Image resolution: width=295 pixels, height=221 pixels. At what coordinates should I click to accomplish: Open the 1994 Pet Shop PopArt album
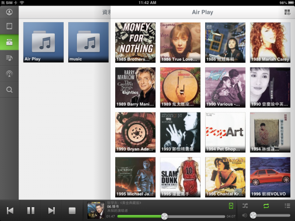(x=225, y=132)
